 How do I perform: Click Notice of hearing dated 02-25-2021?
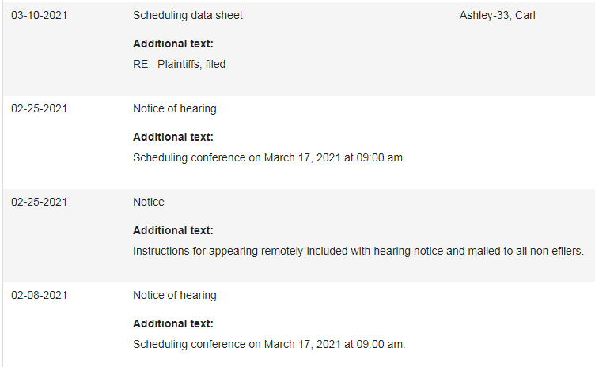(x=175, y=108)
